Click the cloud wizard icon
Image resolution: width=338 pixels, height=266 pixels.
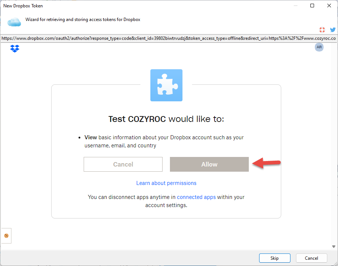(x=14, y=22)
